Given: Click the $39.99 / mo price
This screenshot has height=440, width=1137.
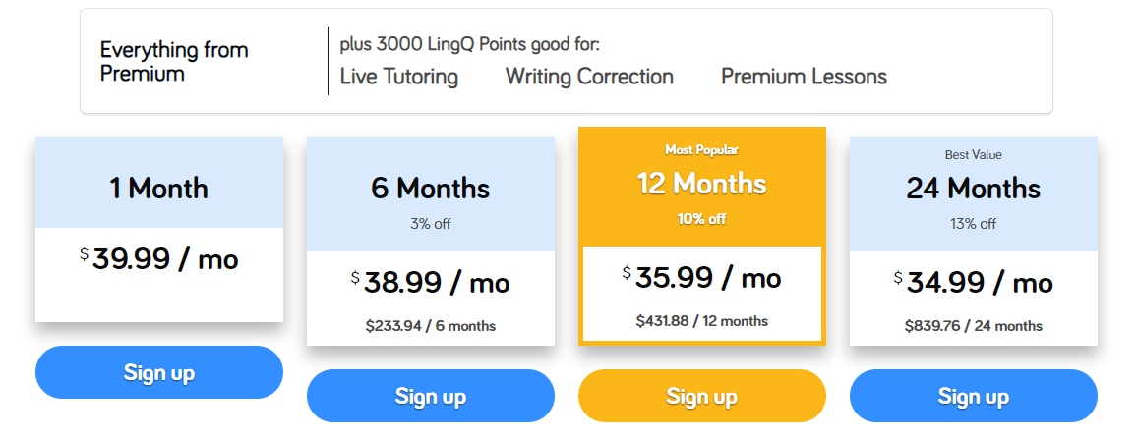Looking at the screenshot, I should click(158, 258).
